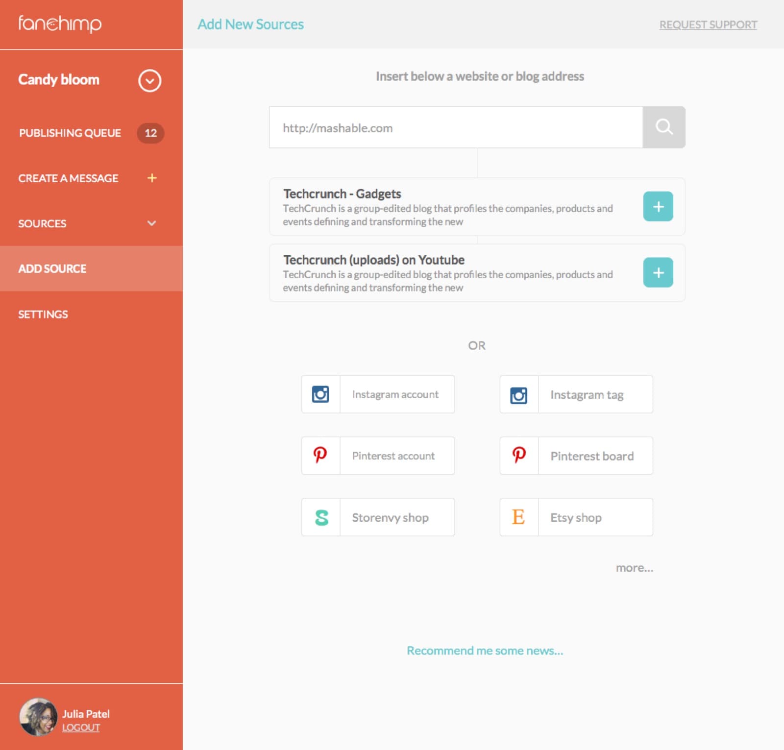The height and width of the screenshot is (750, 784).
Task: Expand the Candy bloom account menu
Action: pos(150,81)
